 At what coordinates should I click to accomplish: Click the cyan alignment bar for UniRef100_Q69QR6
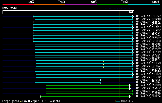tap(84, 72)
